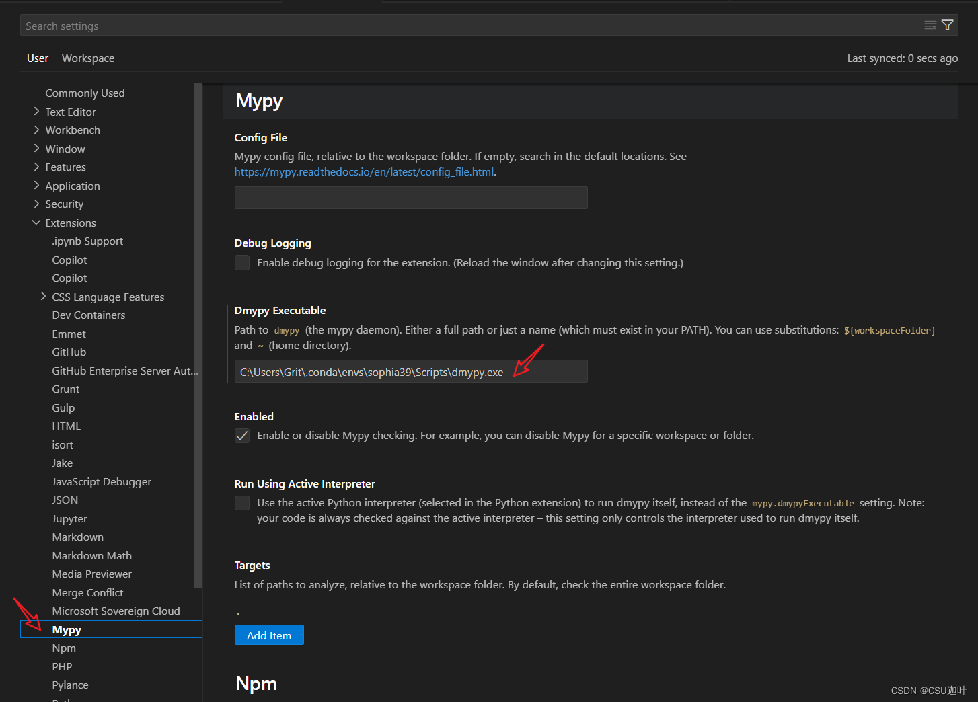
Task: Switch to the User settings tab
Action: click(x=38, y=58)
